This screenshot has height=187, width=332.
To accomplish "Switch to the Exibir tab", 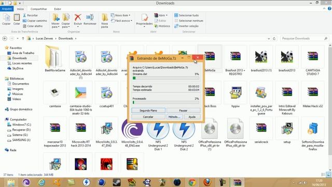I will coord(58,9).
